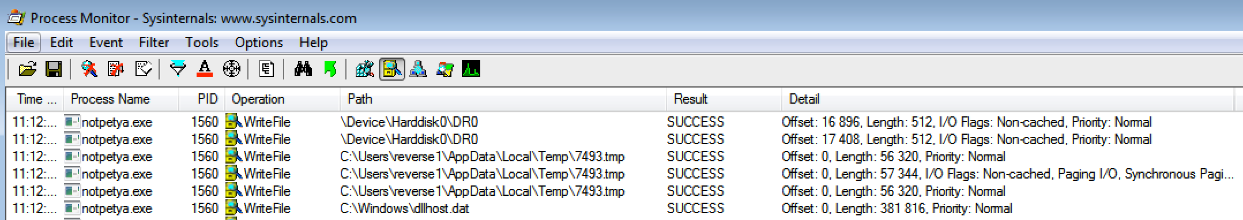Select the C:\Windows\dllhost.dat path cell
1243x220 pixels.
pos(405,208)
